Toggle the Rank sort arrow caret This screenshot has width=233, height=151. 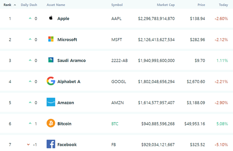click(15, 5)
